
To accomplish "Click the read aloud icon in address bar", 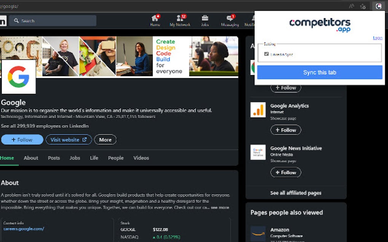I will (x=352, y=6).
